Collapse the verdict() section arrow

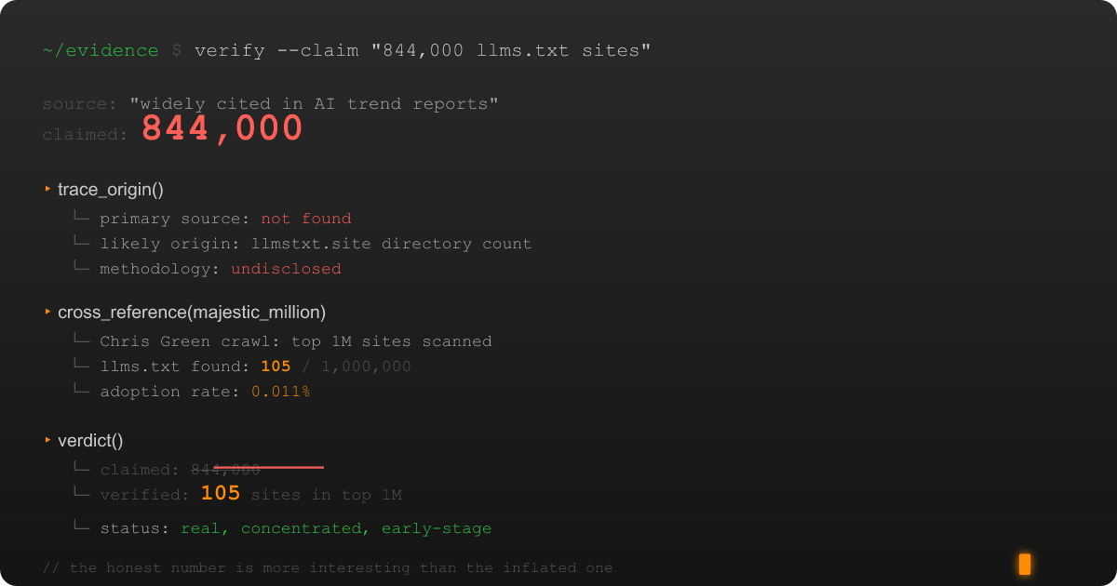47,440
